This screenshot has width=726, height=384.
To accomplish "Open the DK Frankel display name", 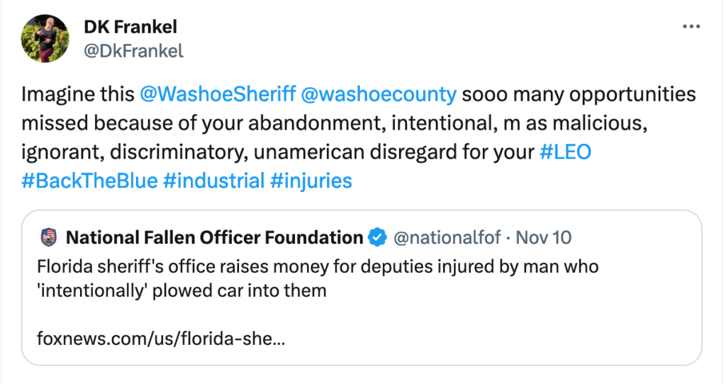I will pos(130,27).
